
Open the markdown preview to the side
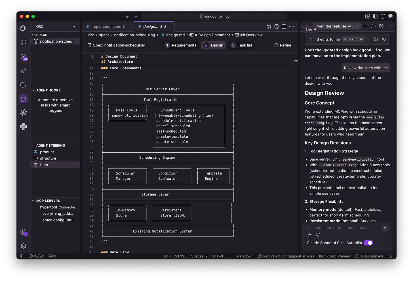[x=276, y=27]
